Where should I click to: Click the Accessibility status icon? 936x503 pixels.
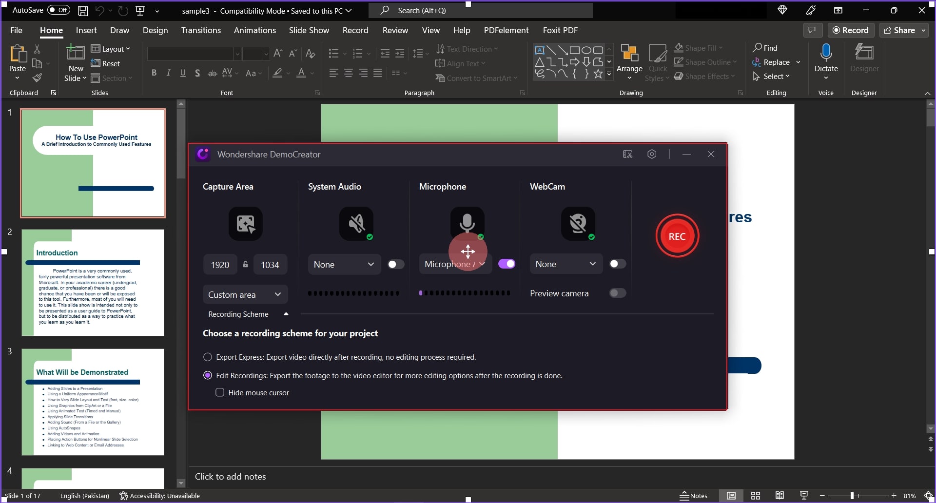point(124,496)
